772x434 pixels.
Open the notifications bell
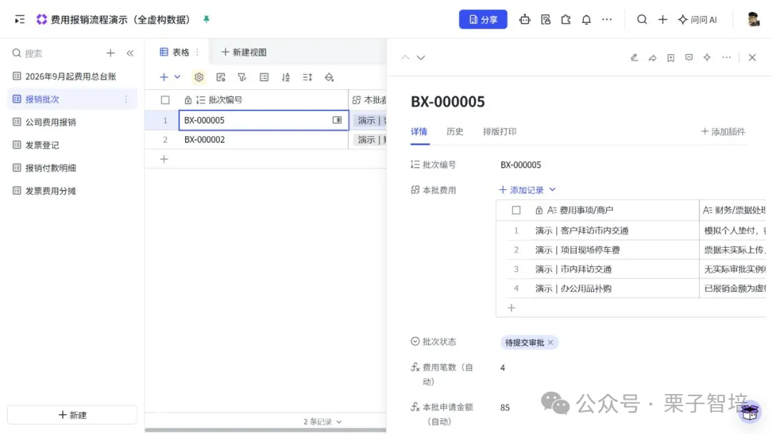[x=586, y=20]
